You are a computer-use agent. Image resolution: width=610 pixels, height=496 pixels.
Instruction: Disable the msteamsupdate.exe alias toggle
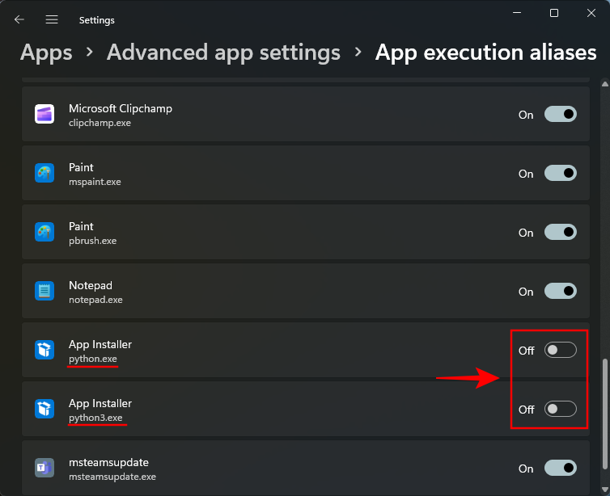pyautogui.click(x=560, y=468)
